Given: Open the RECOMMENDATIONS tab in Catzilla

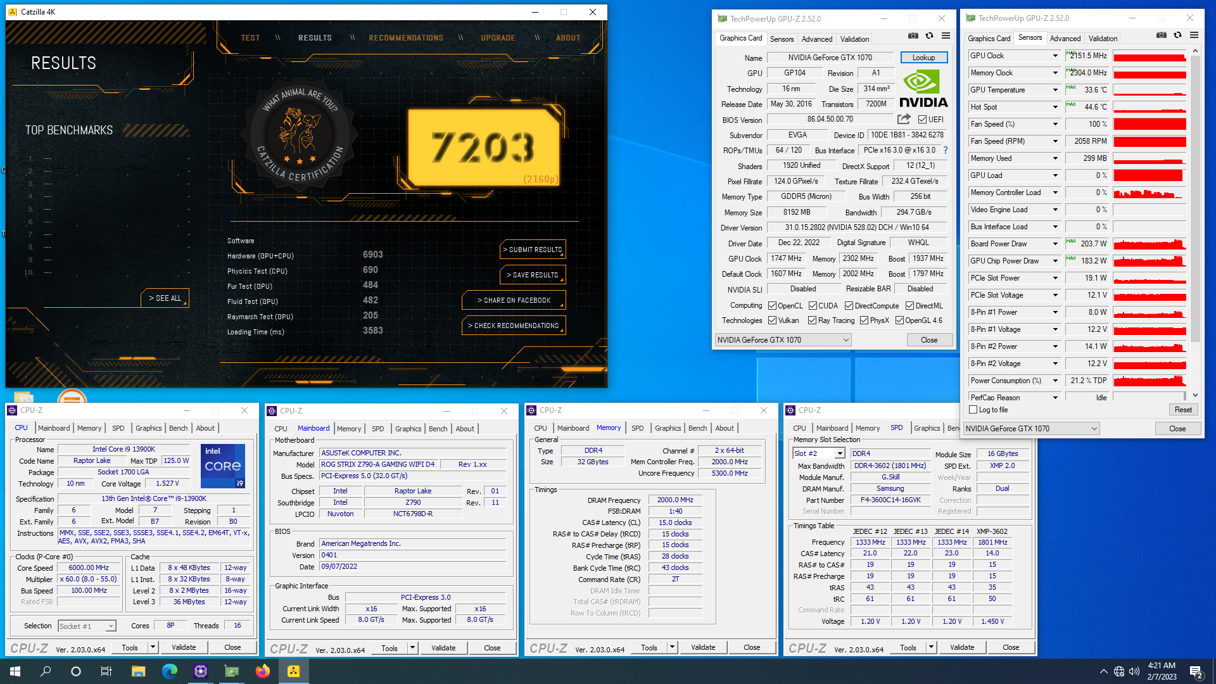Looking at the screenshot, I should click(x=406, y=38).
